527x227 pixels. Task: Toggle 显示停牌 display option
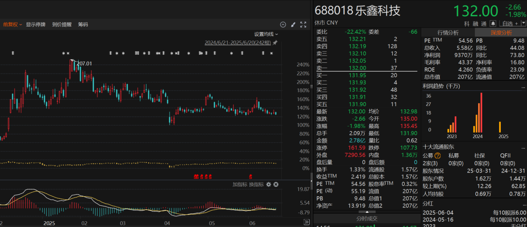tap(36, 25)
